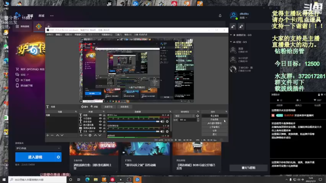Select Hearthstone icon in Battle.net game bar
Screen dimensions: 326x183
pyautogui.click(x=39, y=26)
